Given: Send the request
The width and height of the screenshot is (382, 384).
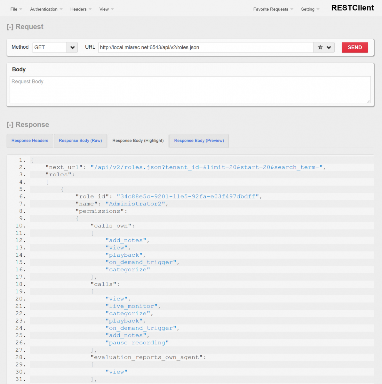Looking at the screenshot, I should tap(355, 47).
